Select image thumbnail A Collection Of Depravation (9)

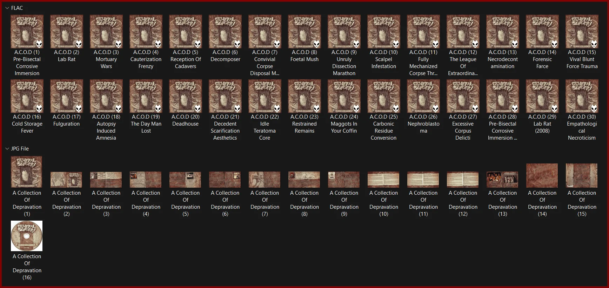coord(344,180)
